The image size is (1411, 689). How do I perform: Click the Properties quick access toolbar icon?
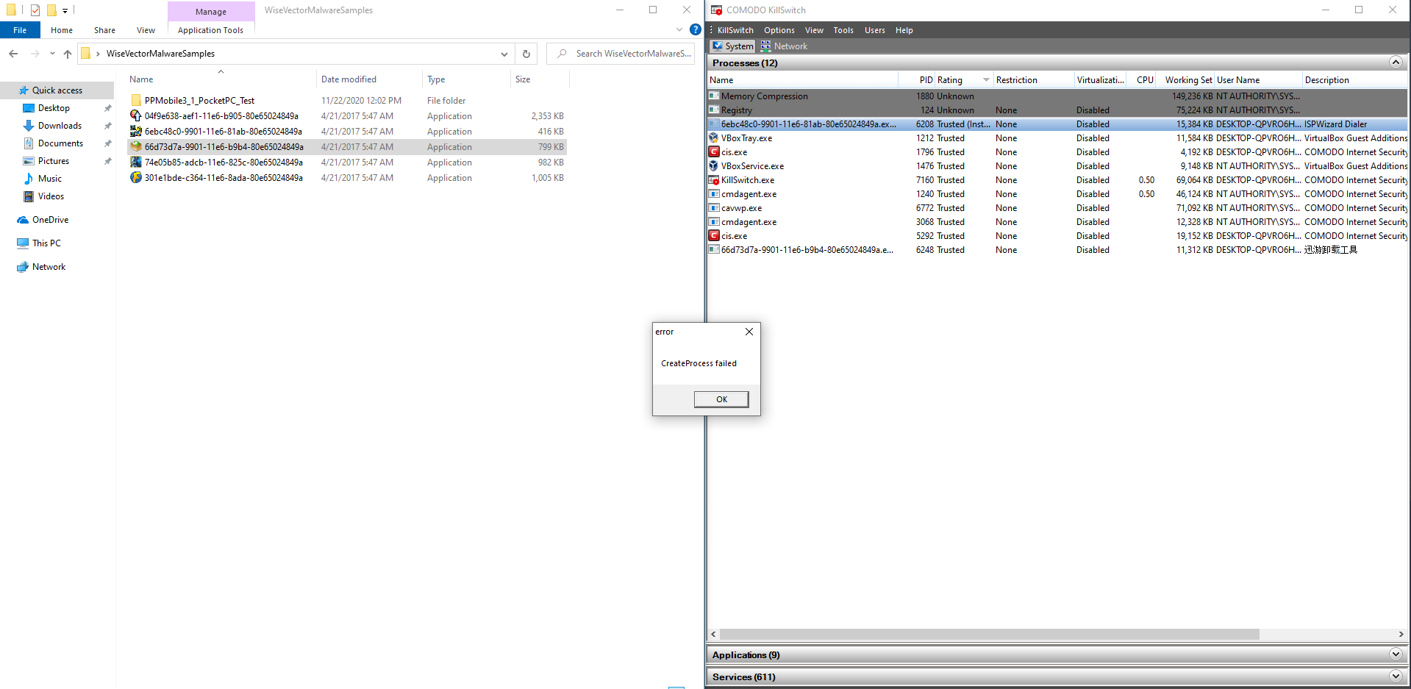[35, 10]
